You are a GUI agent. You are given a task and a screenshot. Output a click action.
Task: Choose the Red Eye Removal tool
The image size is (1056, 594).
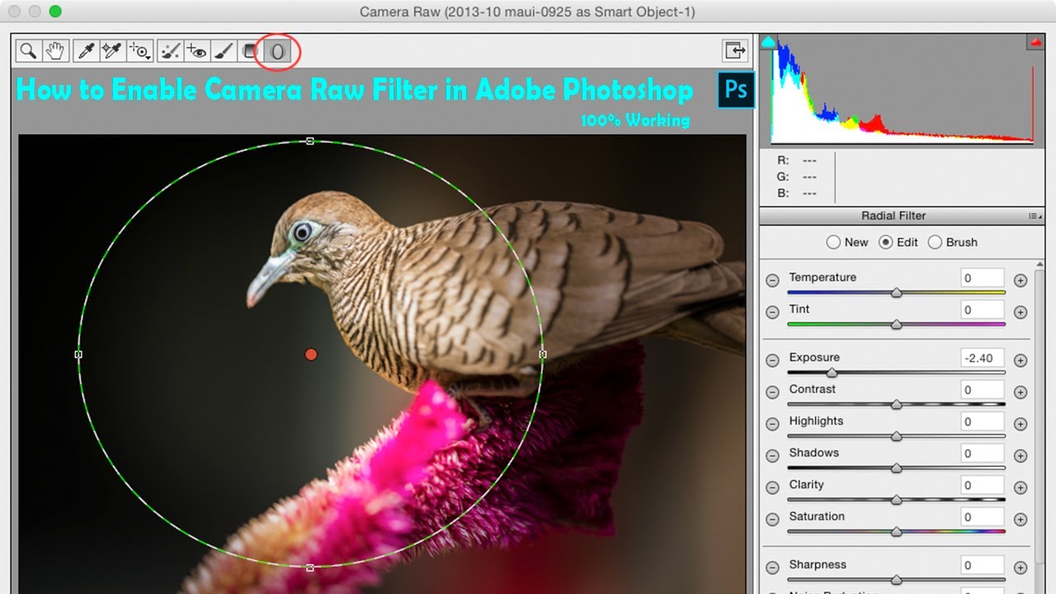196,51
